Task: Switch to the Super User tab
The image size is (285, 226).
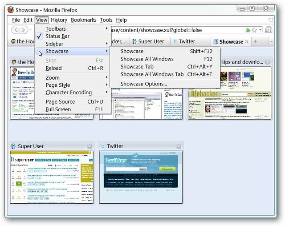Action: (150, 41)
